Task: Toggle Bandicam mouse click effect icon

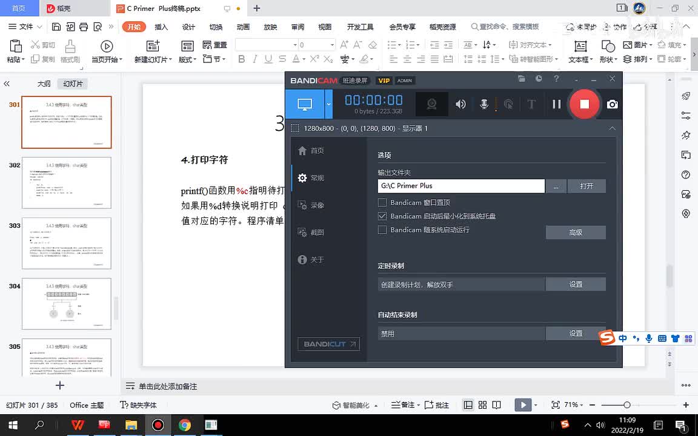Action: [508, 104]
